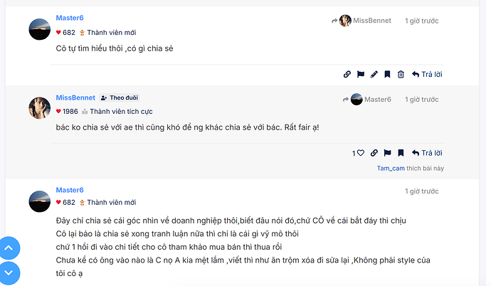Copy link of Master6's first post
The width and height of the screenshot is (491, 286).
point(347,74)
